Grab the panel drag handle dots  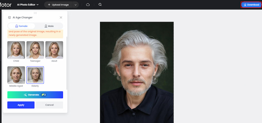pos(35,13)
